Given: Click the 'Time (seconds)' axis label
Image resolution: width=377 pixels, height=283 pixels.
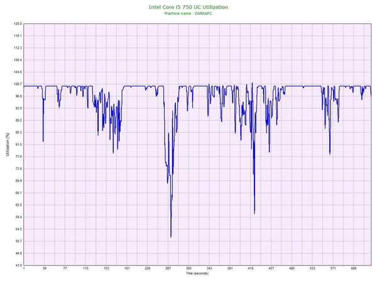Looking at the screenshot, I should tap(197, 274).
